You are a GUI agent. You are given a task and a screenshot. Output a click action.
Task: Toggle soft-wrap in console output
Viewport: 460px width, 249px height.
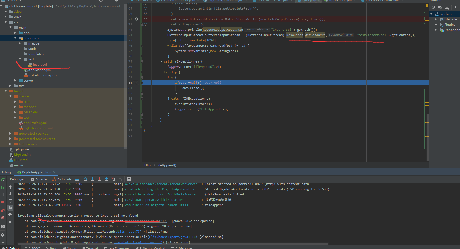tap(10, 201)
